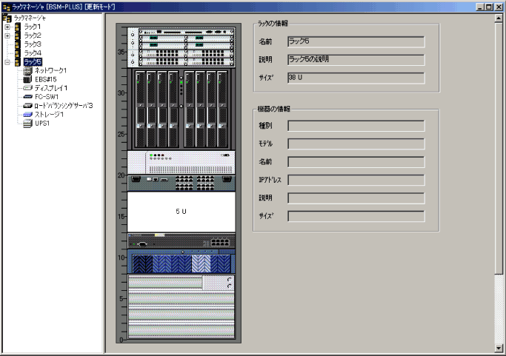Click the rack 名前 field showing ラック5
The image size is (506, 356).
[355, 42]
